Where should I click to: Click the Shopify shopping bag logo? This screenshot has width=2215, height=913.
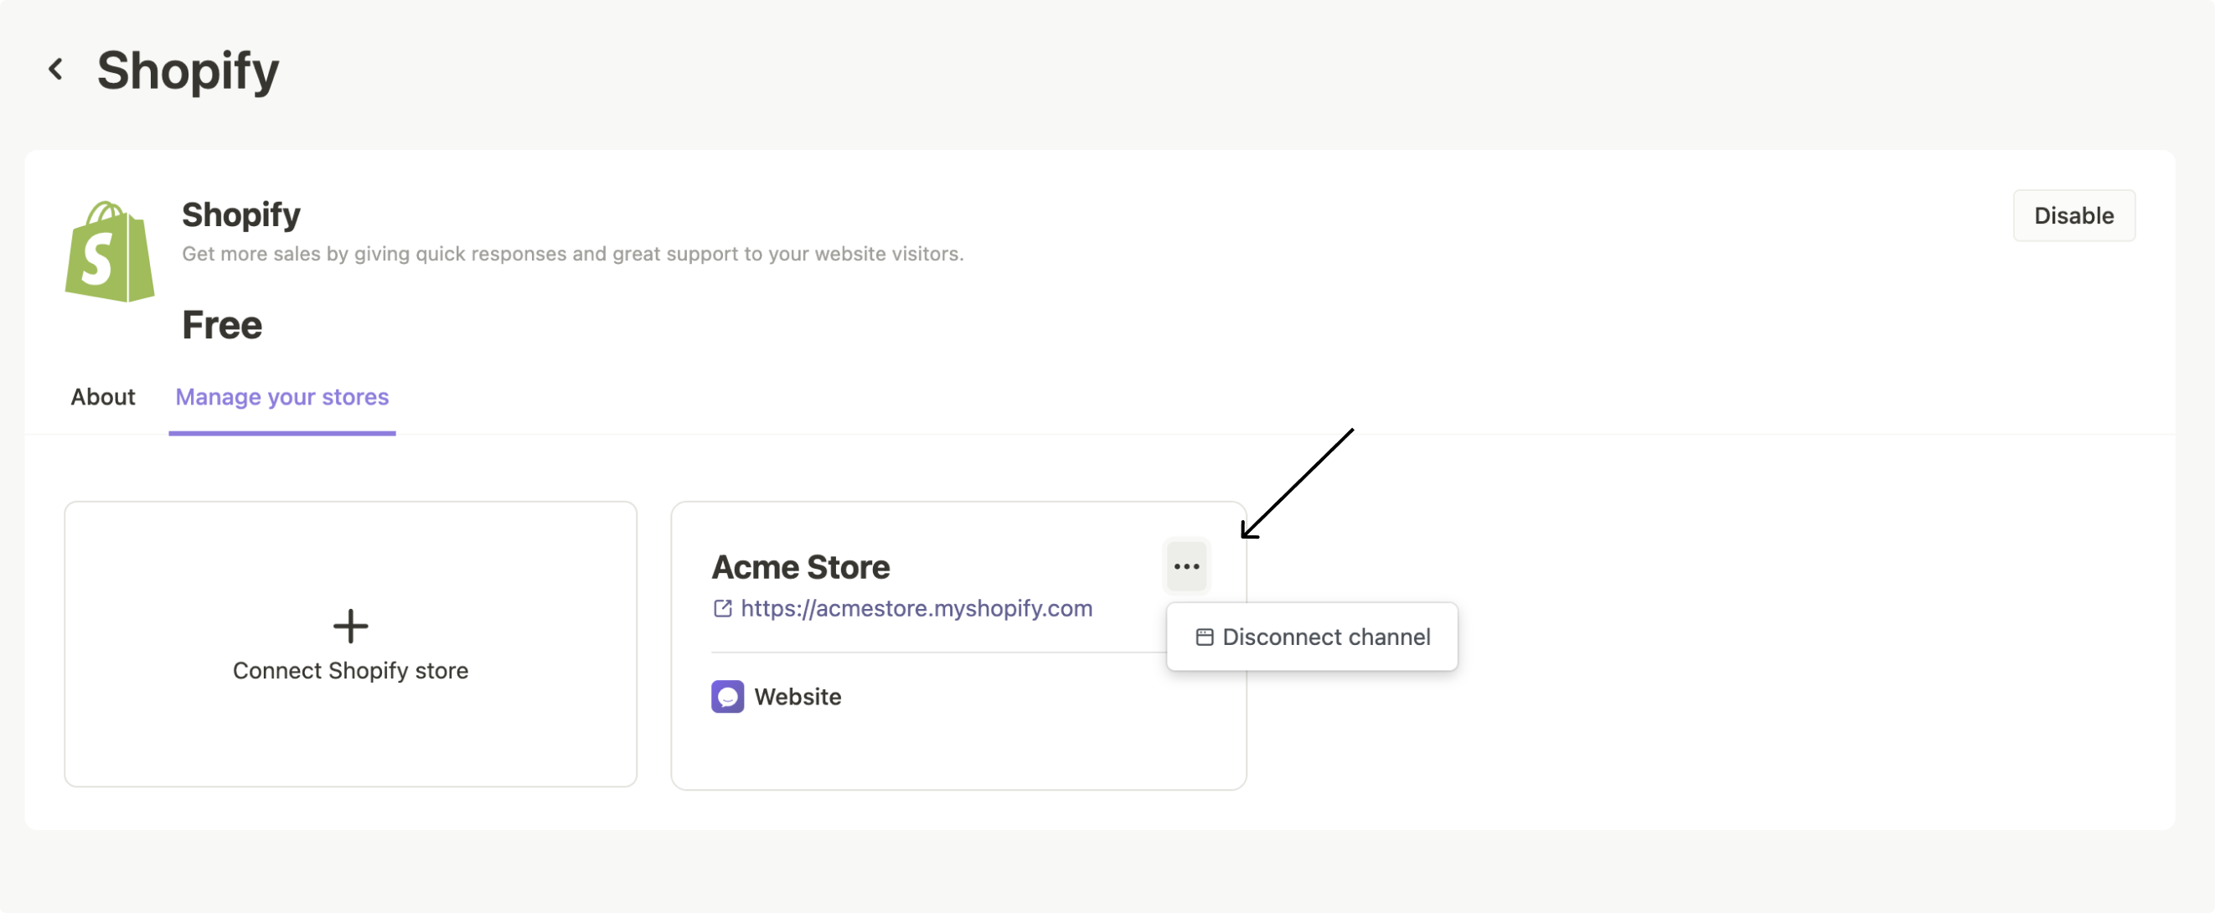coord(110,251)
